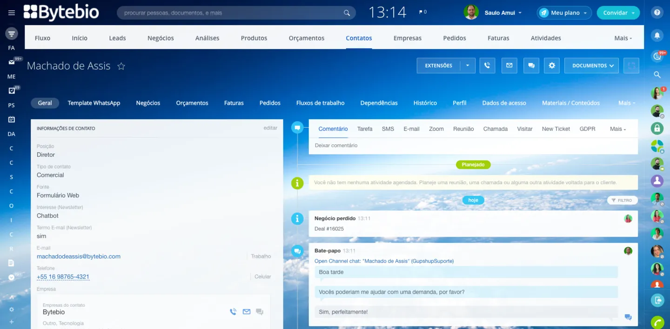Open the mail icon with 99+ badge
This screenshot has width=670, height=329.
pyautogui.click(x=12, y=62)
